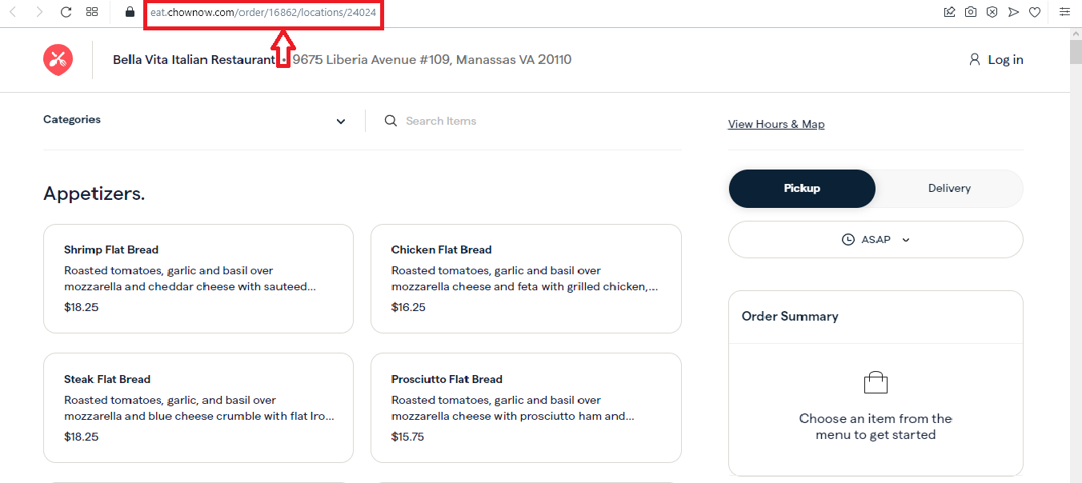
Task: Reload the page with the refresh icon
Action: 66,12
